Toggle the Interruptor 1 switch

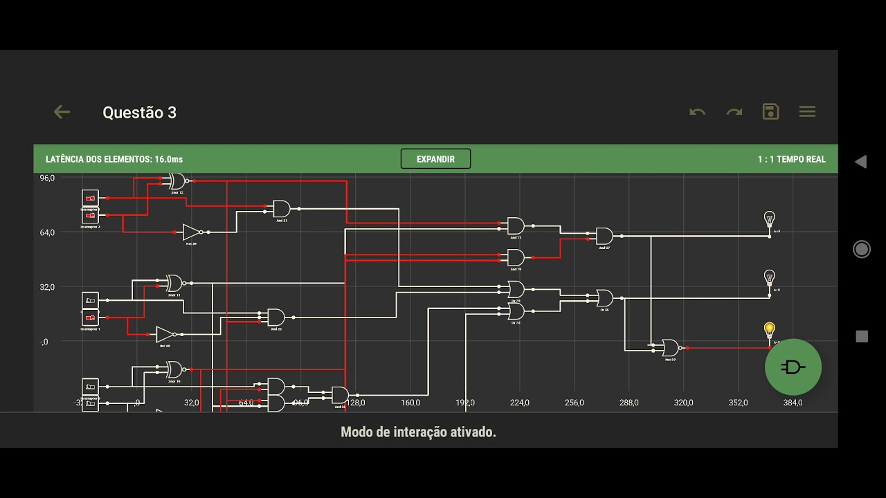[x=90, y=317]
